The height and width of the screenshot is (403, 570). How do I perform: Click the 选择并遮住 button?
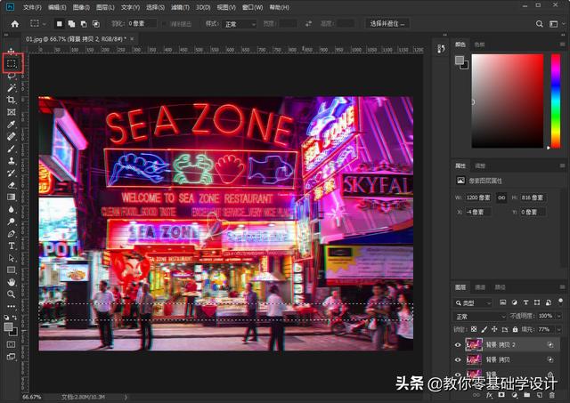coord(387,24)
